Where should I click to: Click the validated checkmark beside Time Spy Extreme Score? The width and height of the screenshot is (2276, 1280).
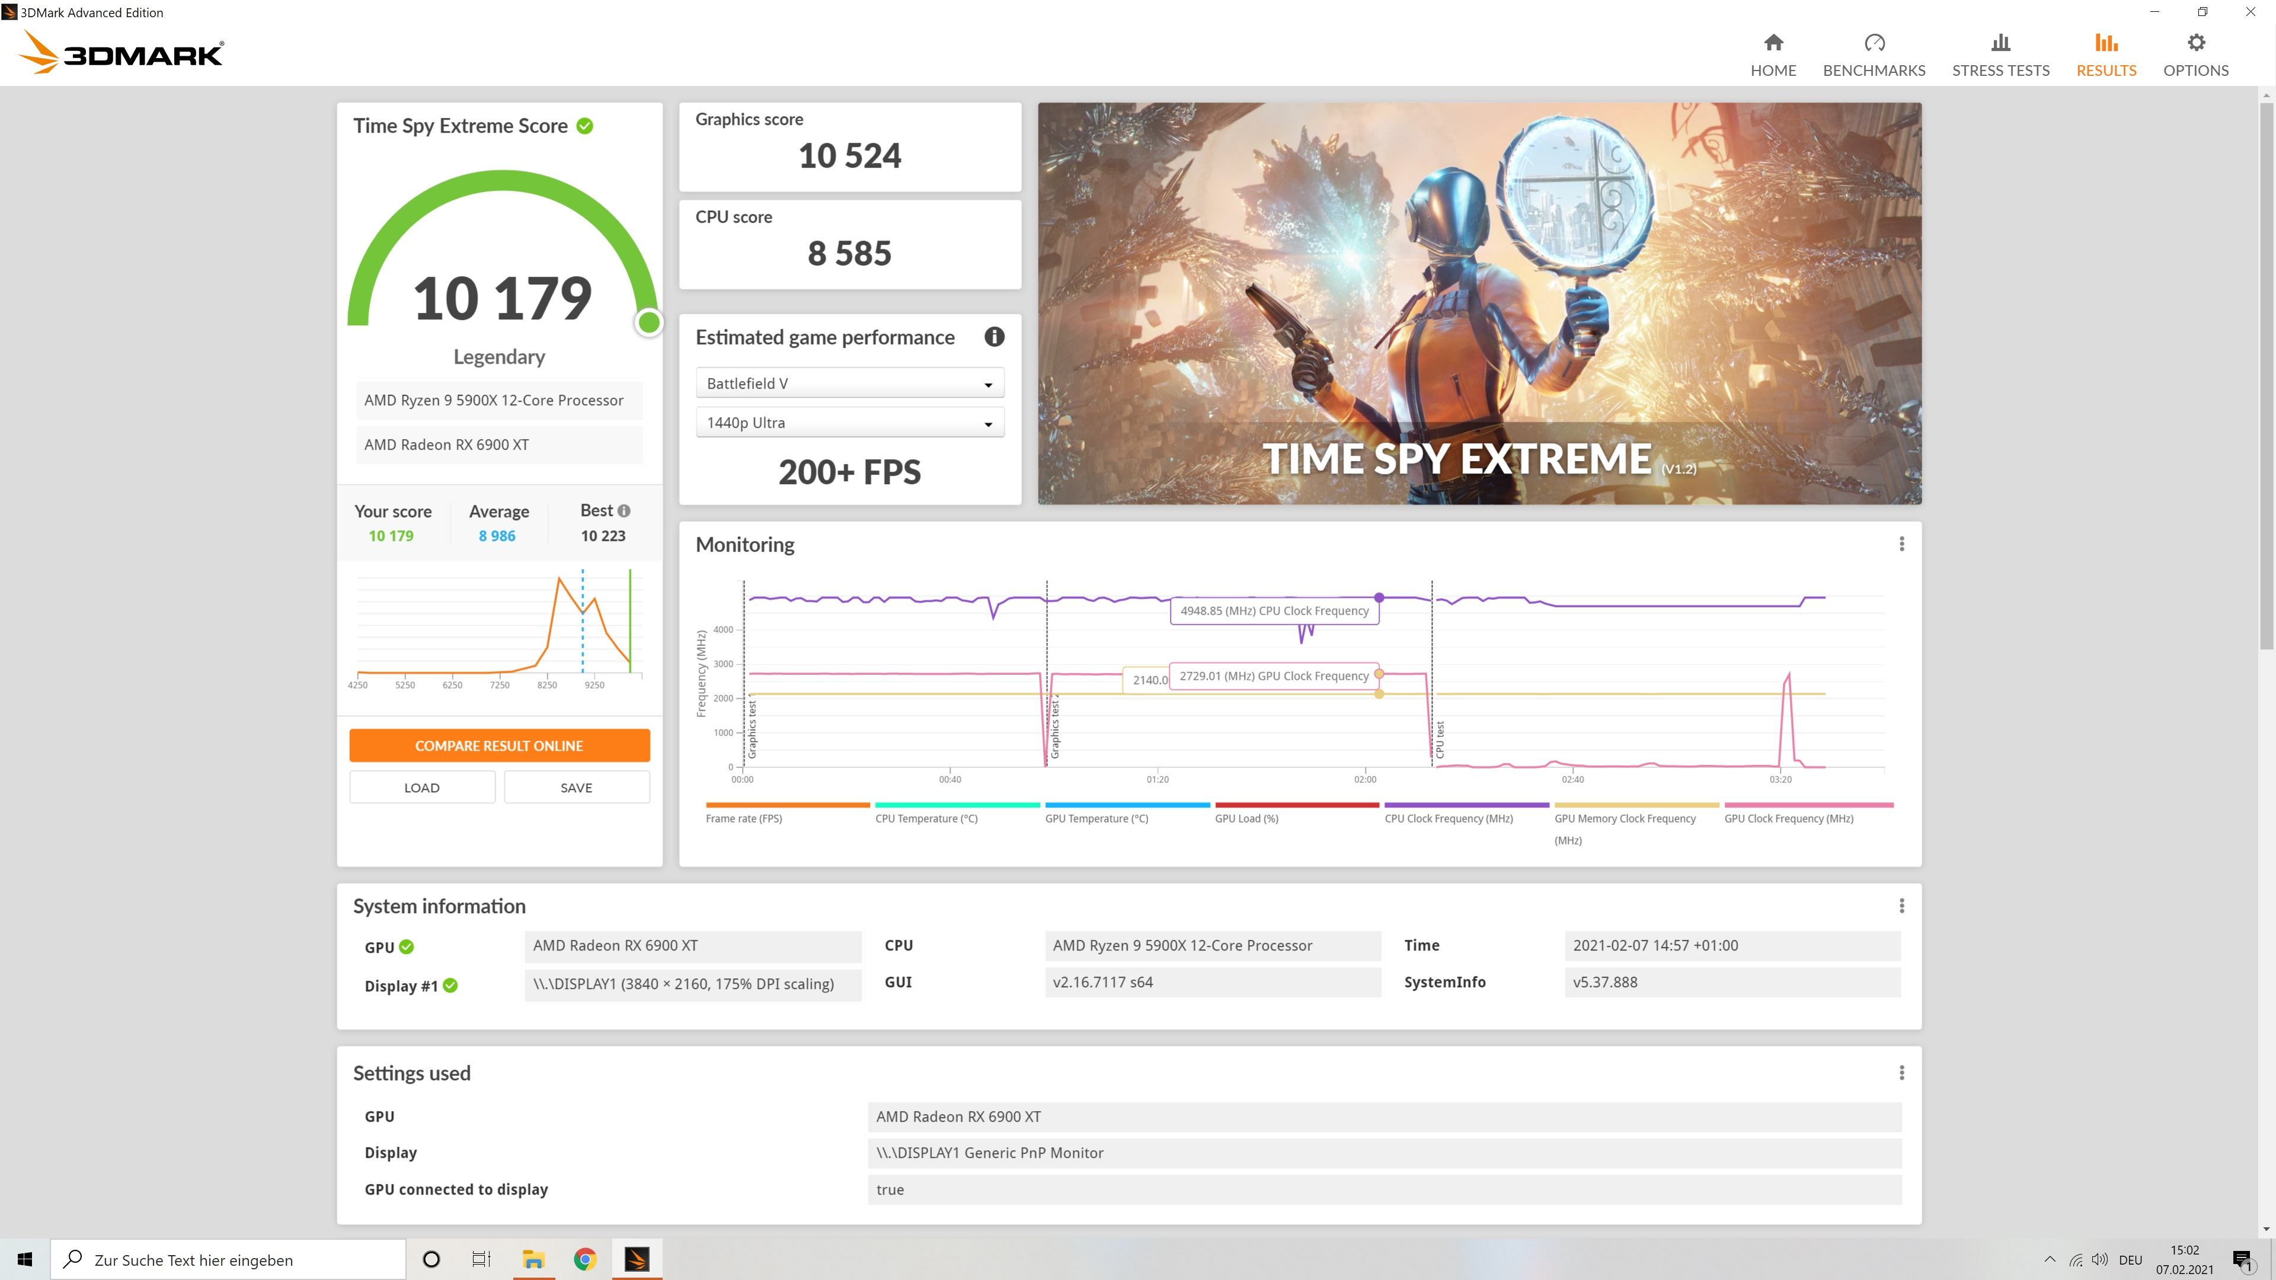click(585, 126)
